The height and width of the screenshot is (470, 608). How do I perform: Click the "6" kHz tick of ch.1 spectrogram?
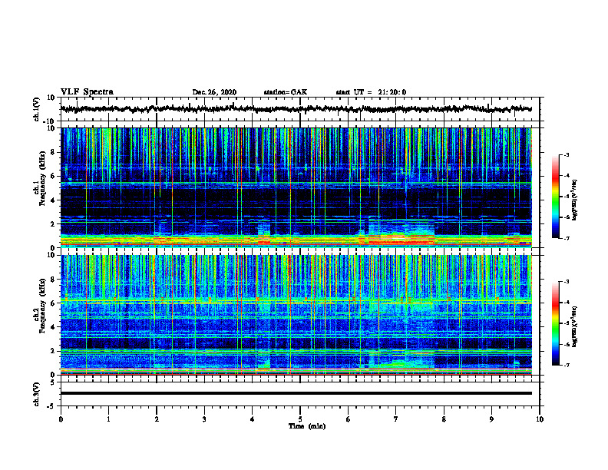pyautogui.click(x=53, y=176)
